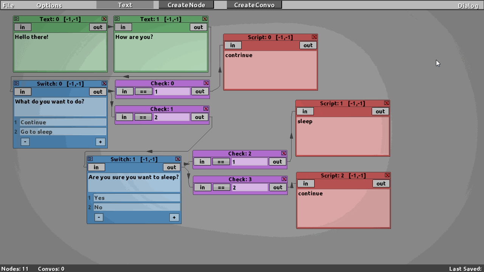The height and width of the screenshot is (272, 484).
Task: Click the "out" port of Check: 1
Action: 199,117
